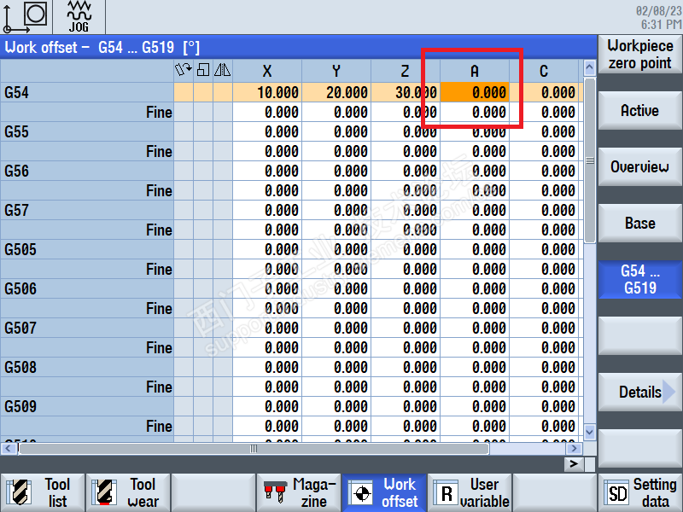Click the vertical scrollbar up arrow
Viewport: 683px width, 512px height.
coord(589,67)
